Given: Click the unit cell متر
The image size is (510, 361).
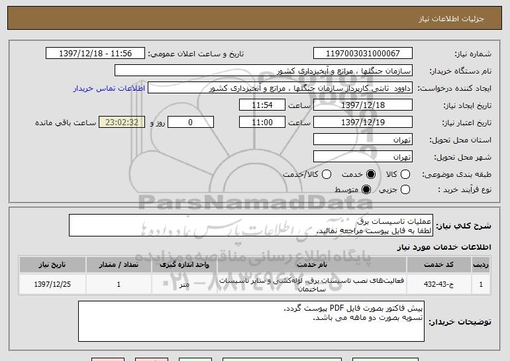Looking at the screenshot, I should pyautogui.click(x=184, y=284).
